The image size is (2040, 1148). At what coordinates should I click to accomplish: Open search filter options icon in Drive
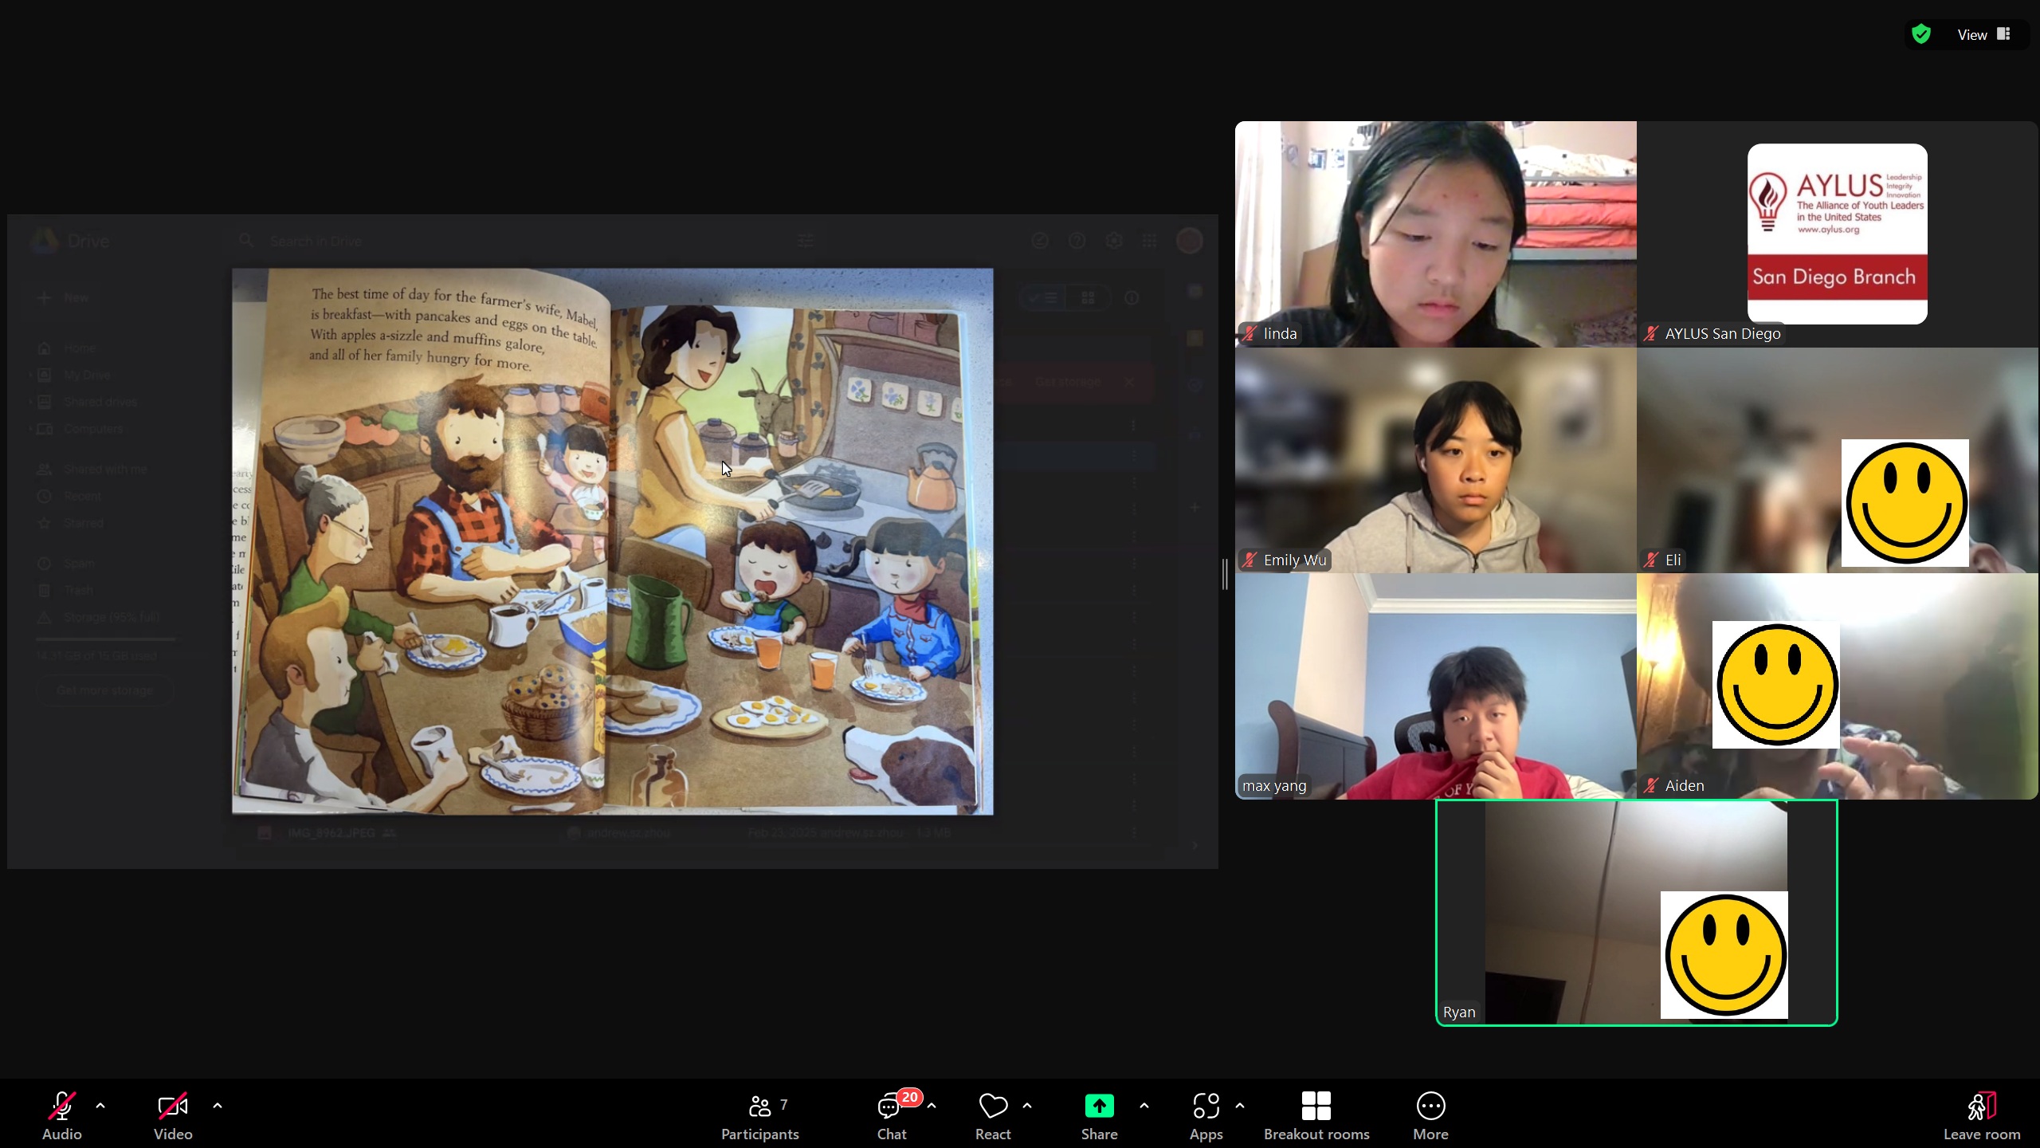click(x=806, y=241)
